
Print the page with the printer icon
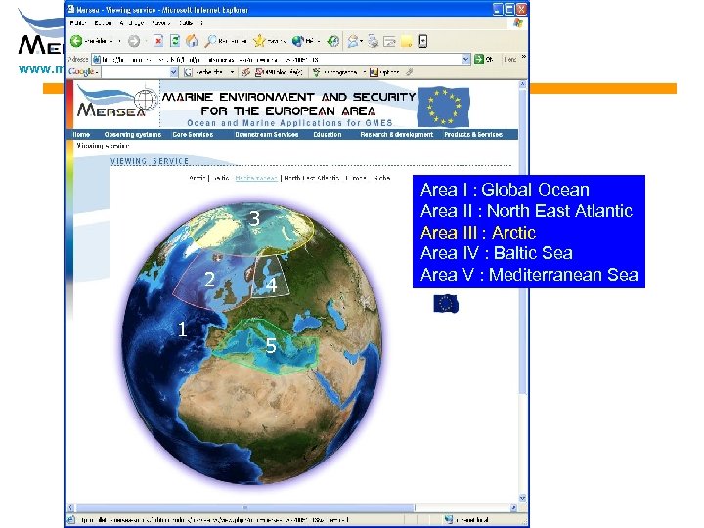[x=374, y=41]
